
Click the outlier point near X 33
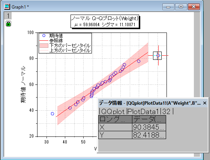52,114
